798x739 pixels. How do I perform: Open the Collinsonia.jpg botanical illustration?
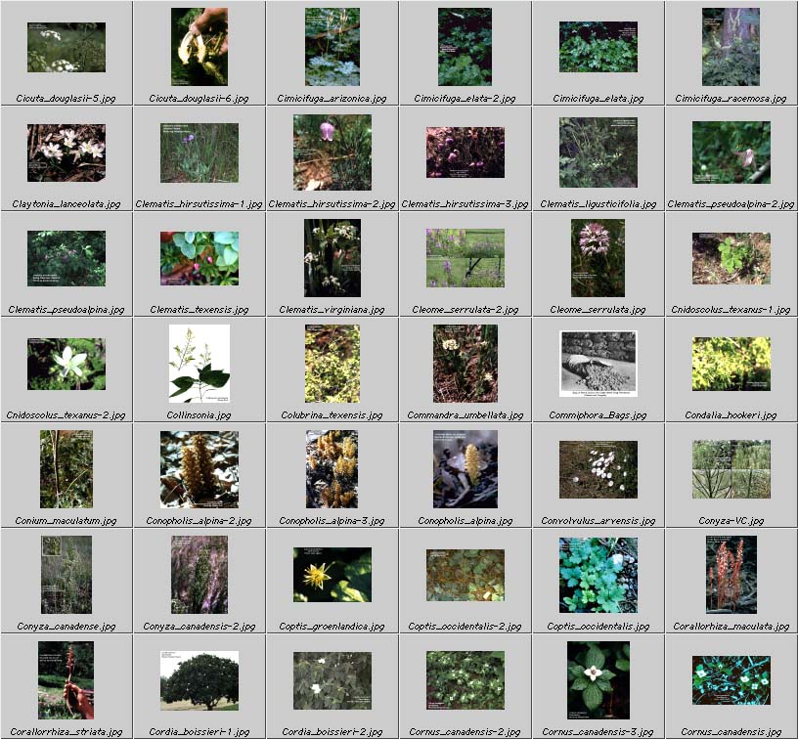[x=199, y=364]
